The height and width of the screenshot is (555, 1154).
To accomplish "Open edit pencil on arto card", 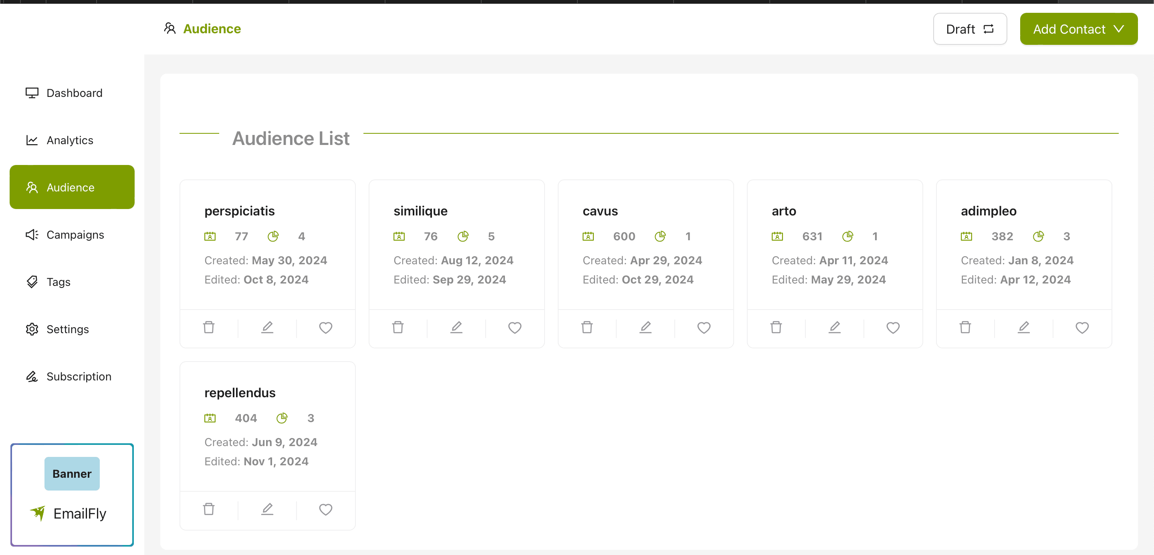I will point(834,327).
